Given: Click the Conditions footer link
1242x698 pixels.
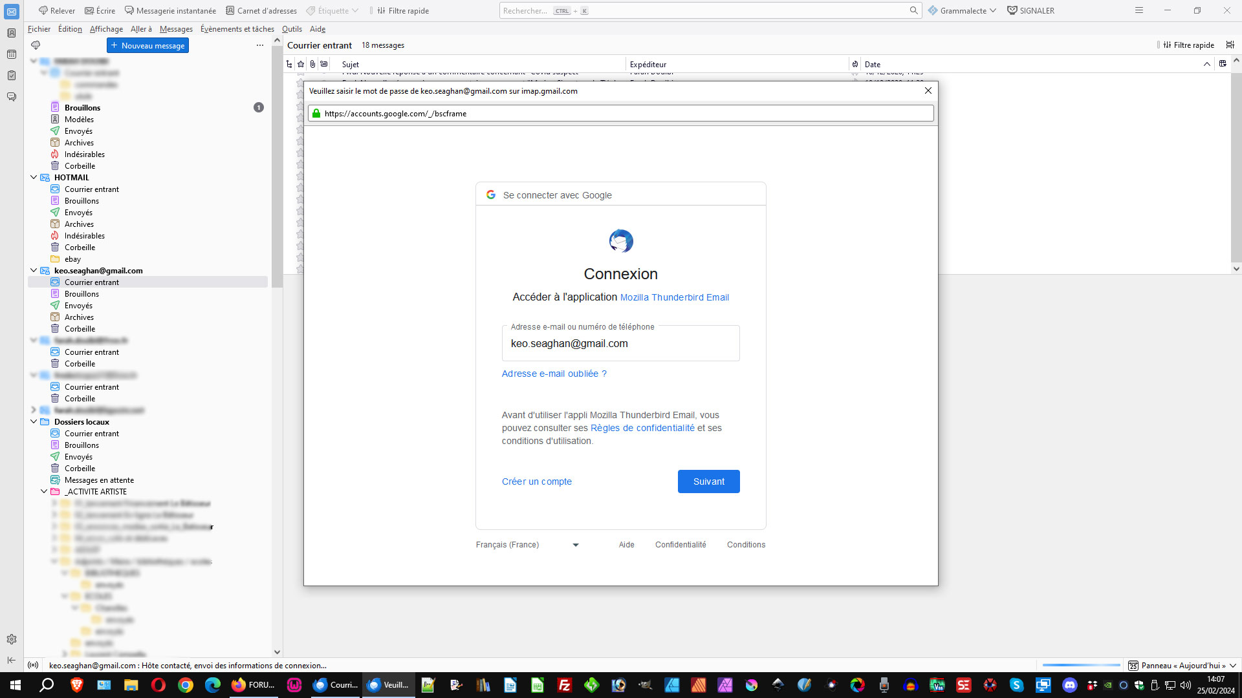Looking at the screenshot, I should [746, 545].
